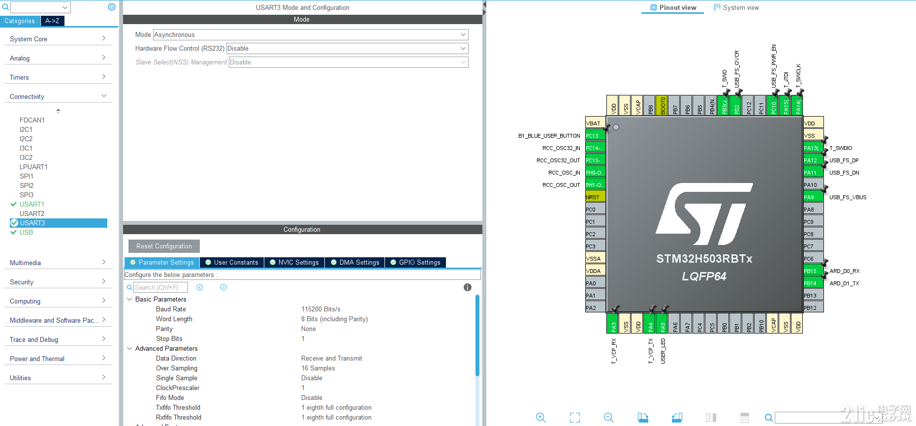Select pin PA12 on the chip
The height and width of the screenshot is (426, 916).
tap(814, 160)
